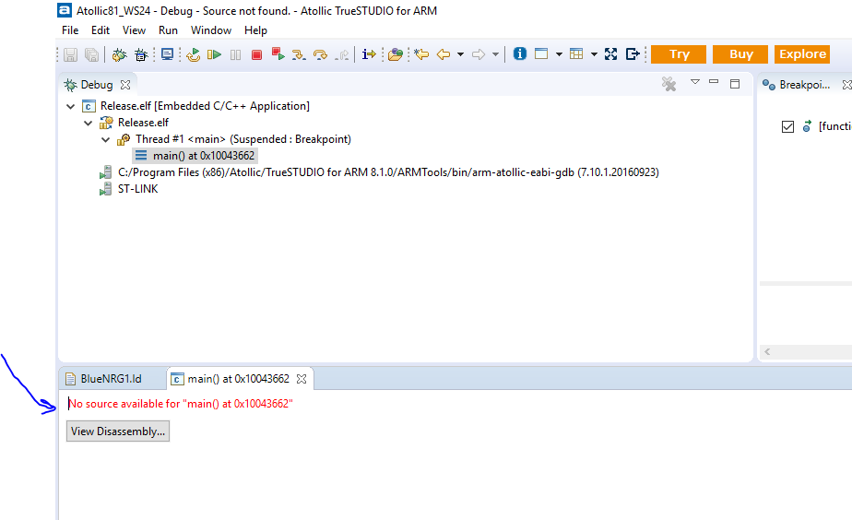The height and width of the screenshot is (520, 852).
Task: Click the Save All toolbar icon
Action: coord(92,54)
